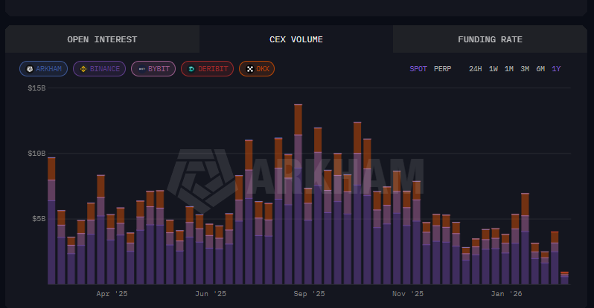Image resolution: width=594 pixels, height=308 pixels.
Task: Select PERP market type
Action: point(442,69)
